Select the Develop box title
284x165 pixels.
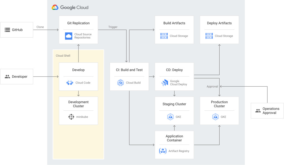(79, 70)
